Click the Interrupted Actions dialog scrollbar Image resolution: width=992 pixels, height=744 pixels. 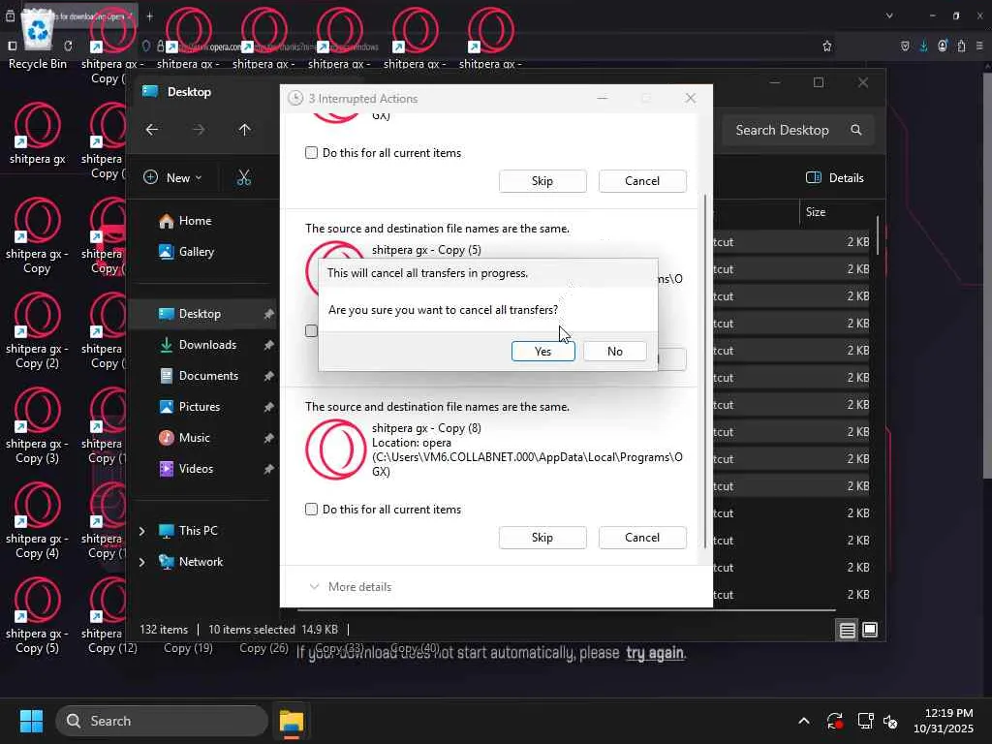(x=705, y=371)
